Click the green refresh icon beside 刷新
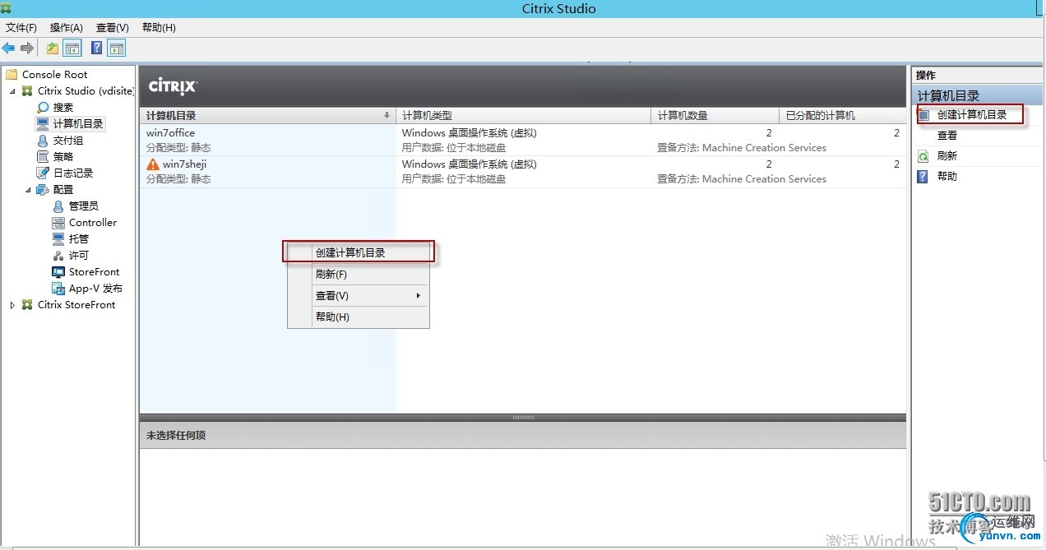The height and width of the screenshot is (550, 1046). point(923,155)
